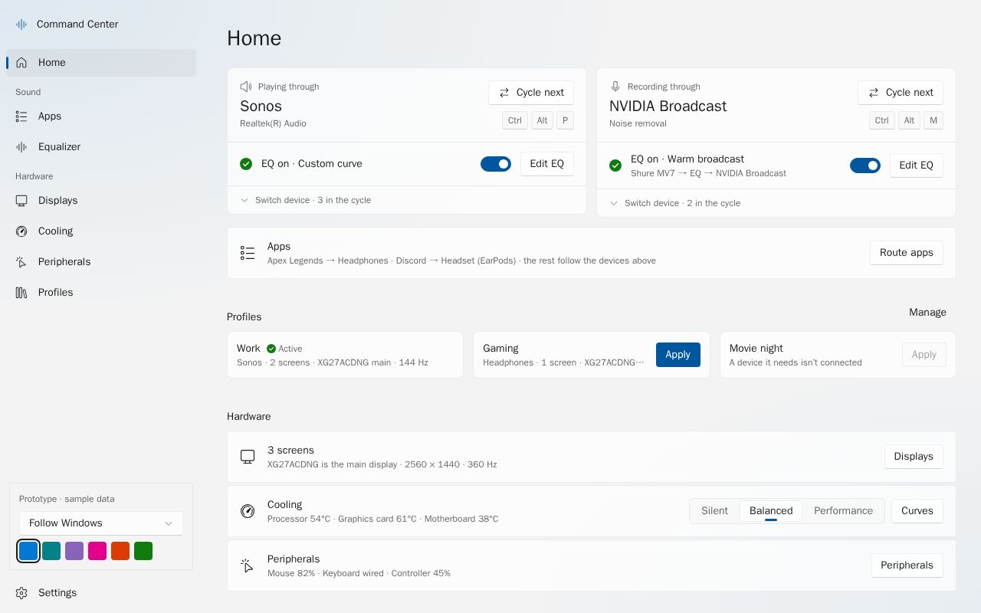Click the Peripherals cursor icon in sidebar
The height and width of the screenshot is (613, 981).
point(21,262)
